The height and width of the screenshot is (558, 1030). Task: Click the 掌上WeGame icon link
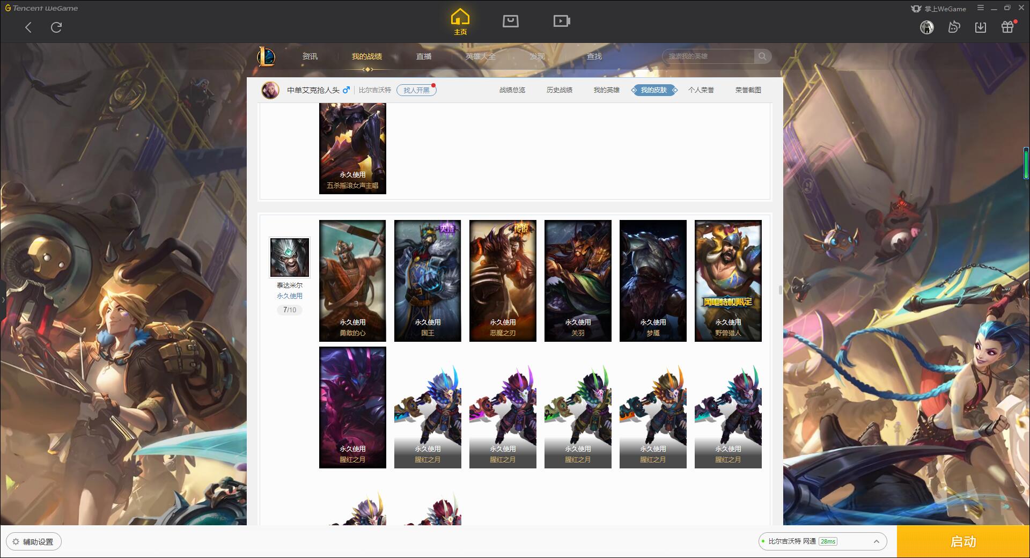click(939, 9)
